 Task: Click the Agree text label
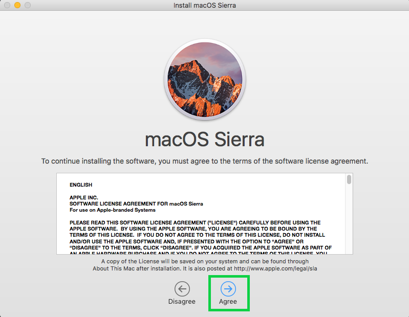click(x=228, y=301)
